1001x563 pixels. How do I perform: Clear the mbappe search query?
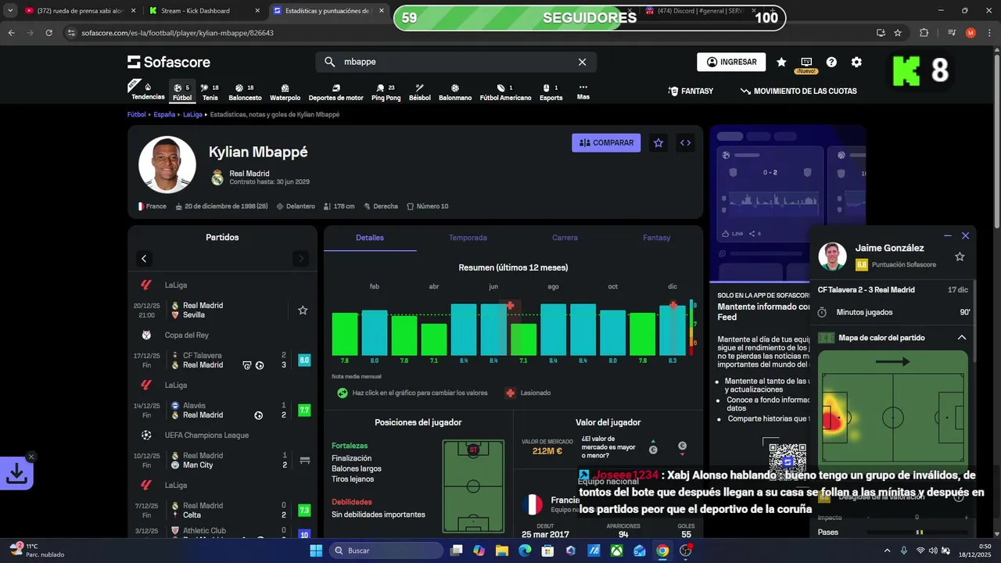click(582, 62)
